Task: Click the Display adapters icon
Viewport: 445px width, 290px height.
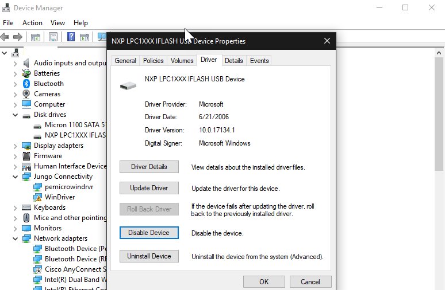Action: tap(26, 146)
